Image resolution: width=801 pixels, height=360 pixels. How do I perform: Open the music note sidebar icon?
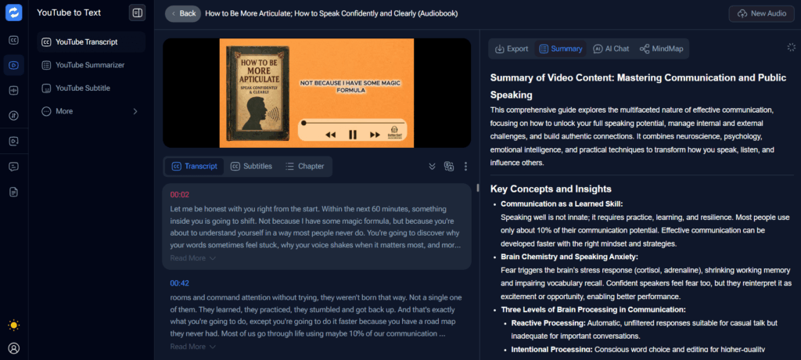coord(14,116)
